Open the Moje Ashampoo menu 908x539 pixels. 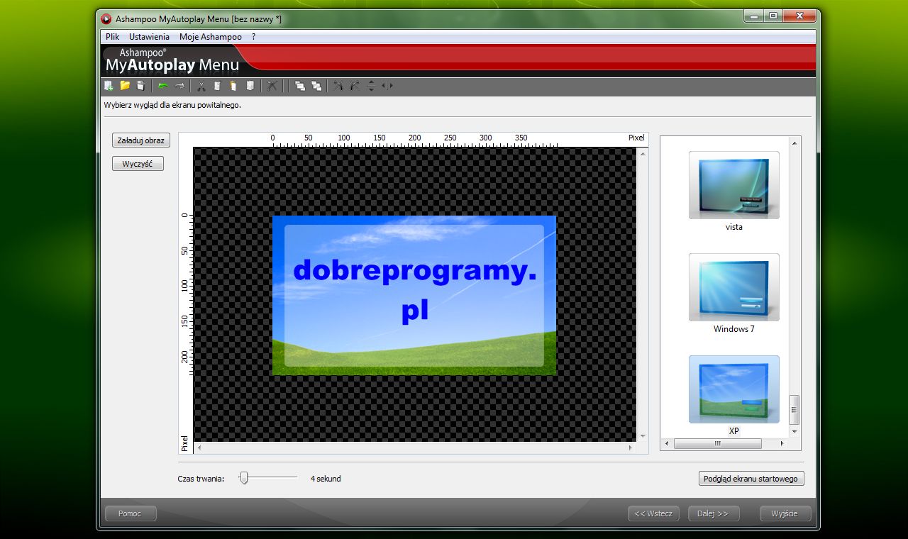[x=211, y=36]
